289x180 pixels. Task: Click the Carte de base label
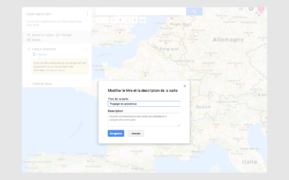tap(42, 84)
